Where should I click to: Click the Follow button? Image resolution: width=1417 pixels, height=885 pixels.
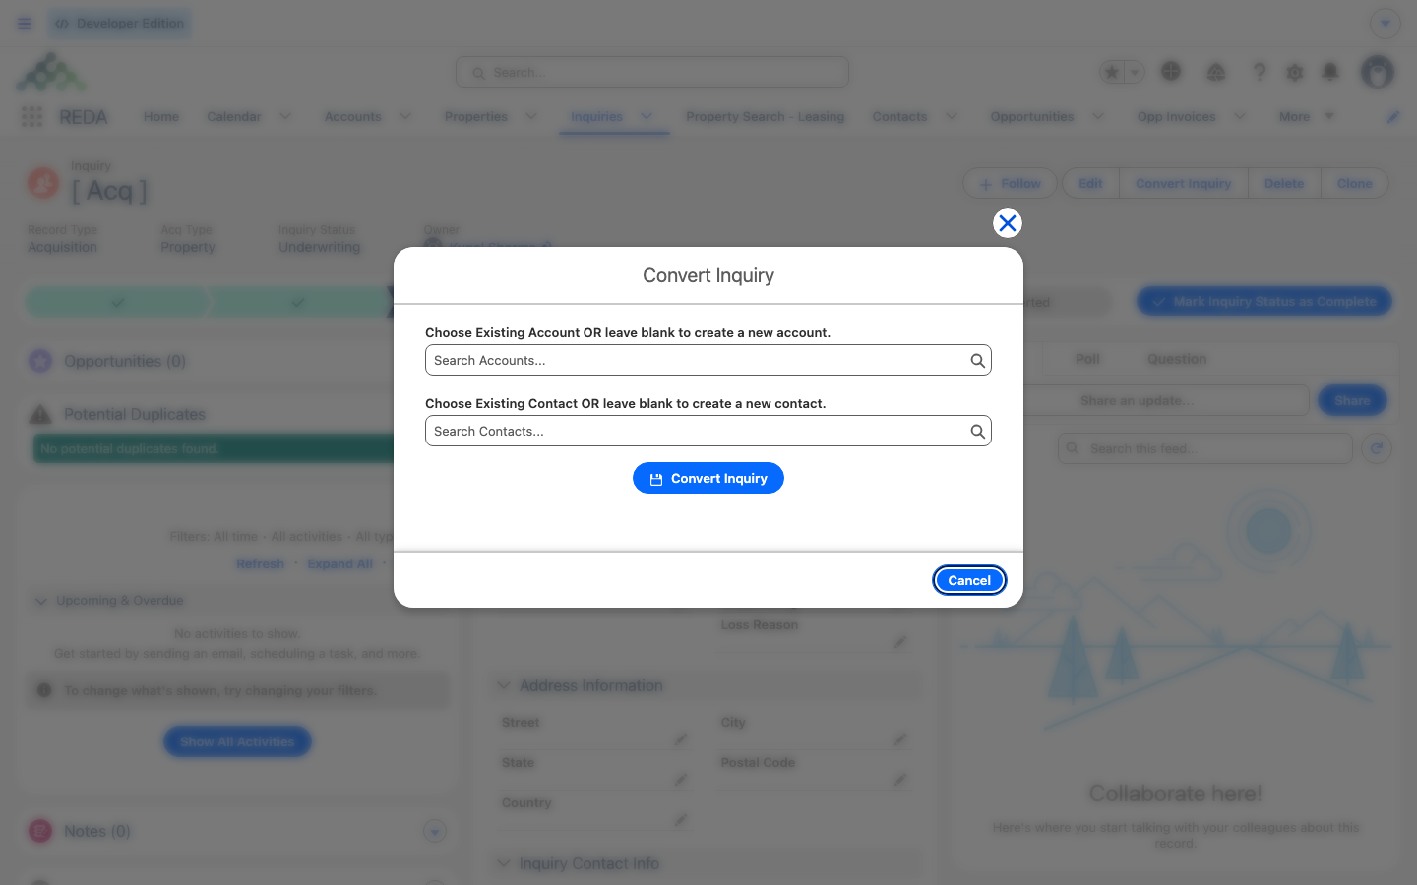pos(1010,184)
